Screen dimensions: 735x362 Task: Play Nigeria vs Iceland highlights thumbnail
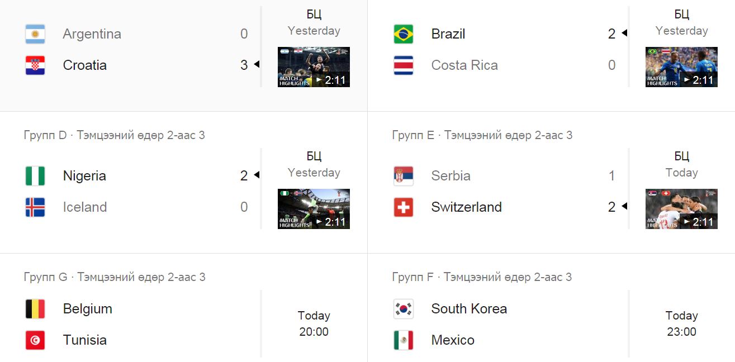tap(314, 209)
